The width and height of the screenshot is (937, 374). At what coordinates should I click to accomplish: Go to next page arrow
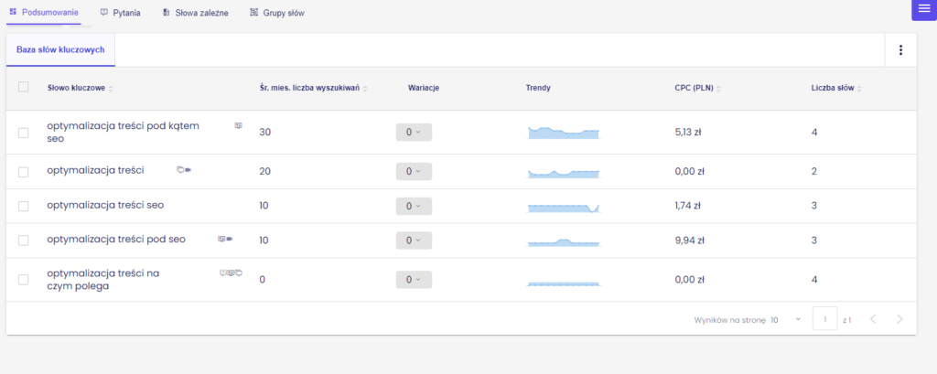tap(899, 319)
